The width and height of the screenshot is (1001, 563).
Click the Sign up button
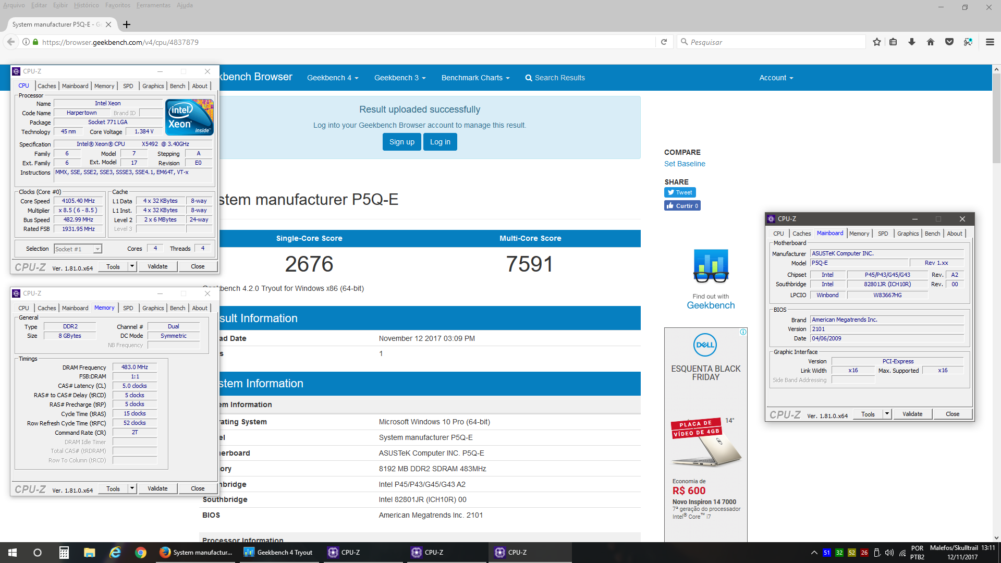[402, 142]
